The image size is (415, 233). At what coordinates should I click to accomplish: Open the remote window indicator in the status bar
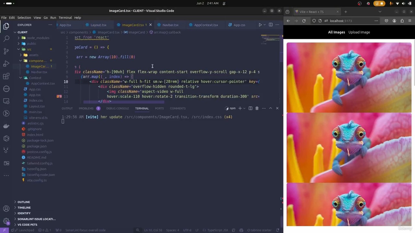pos(4,230)
